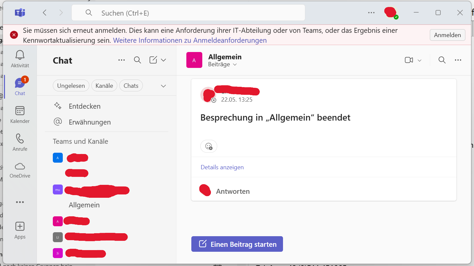Image resolution: width=474 pixels, height=266 pixels.
Task: Open the dropdown beside the new chat icon
Action: coord(163,60)
